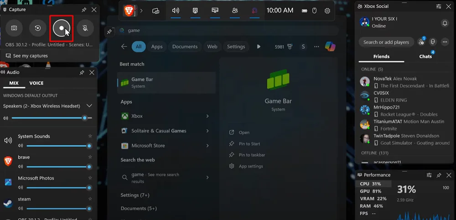The image size is (456, 220).
Task: Pin the Audio widget
Action: [x=82, y=72]
